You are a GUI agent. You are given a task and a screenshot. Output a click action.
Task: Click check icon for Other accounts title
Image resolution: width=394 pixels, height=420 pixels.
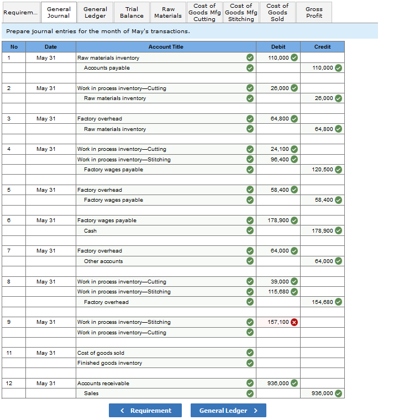pyautogui.click(x=250, y=261)
